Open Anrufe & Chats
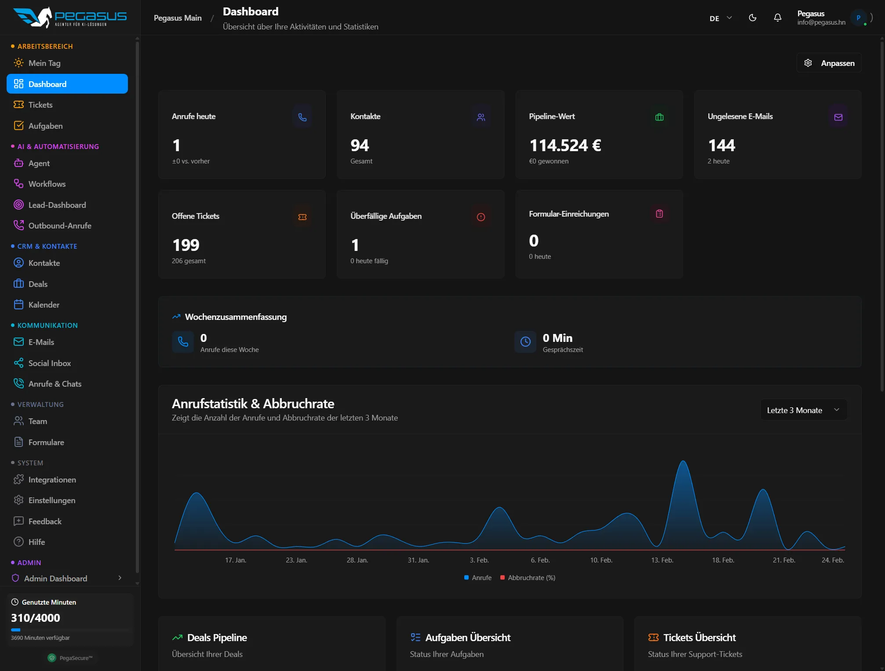885x671 pixels. [55, 384]
